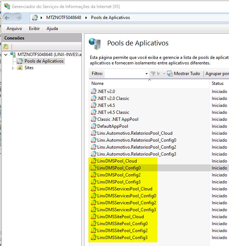Viewport: 229px width, 246px height.
Task: Click the MTZNOTFS048648 server node icon in tree
Action: (13, 54)
